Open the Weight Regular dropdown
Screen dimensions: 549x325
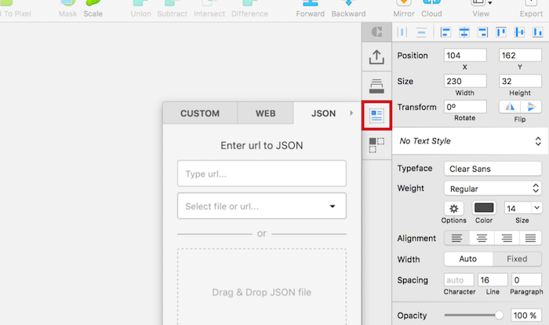pyautogui.click(x=493, y=188)
